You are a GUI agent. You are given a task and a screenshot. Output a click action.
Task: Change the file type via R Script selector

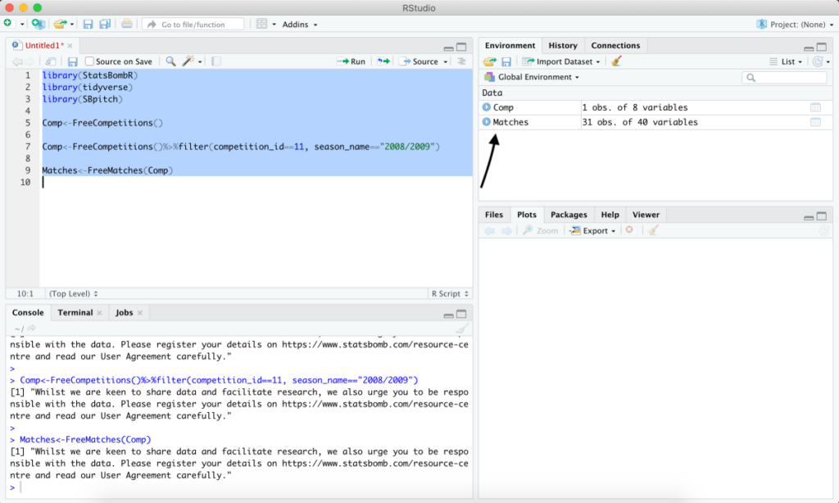[x=450, y=294]
